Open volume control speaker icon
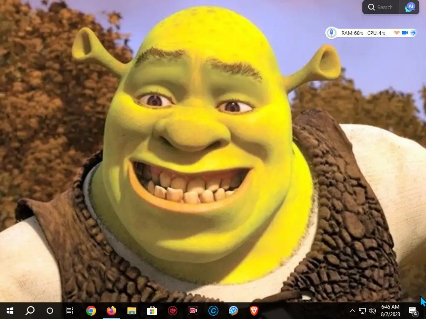 pyautogui.click(x=372, y=311)
